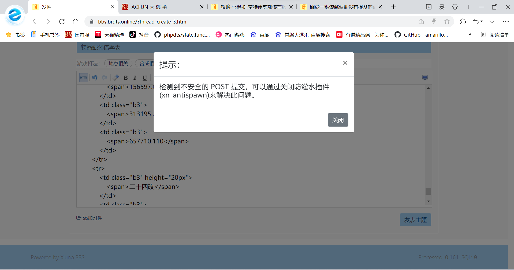Click the editor scrollbar down arrow
Screen dimensions: 514x270
tap(428, 201)
